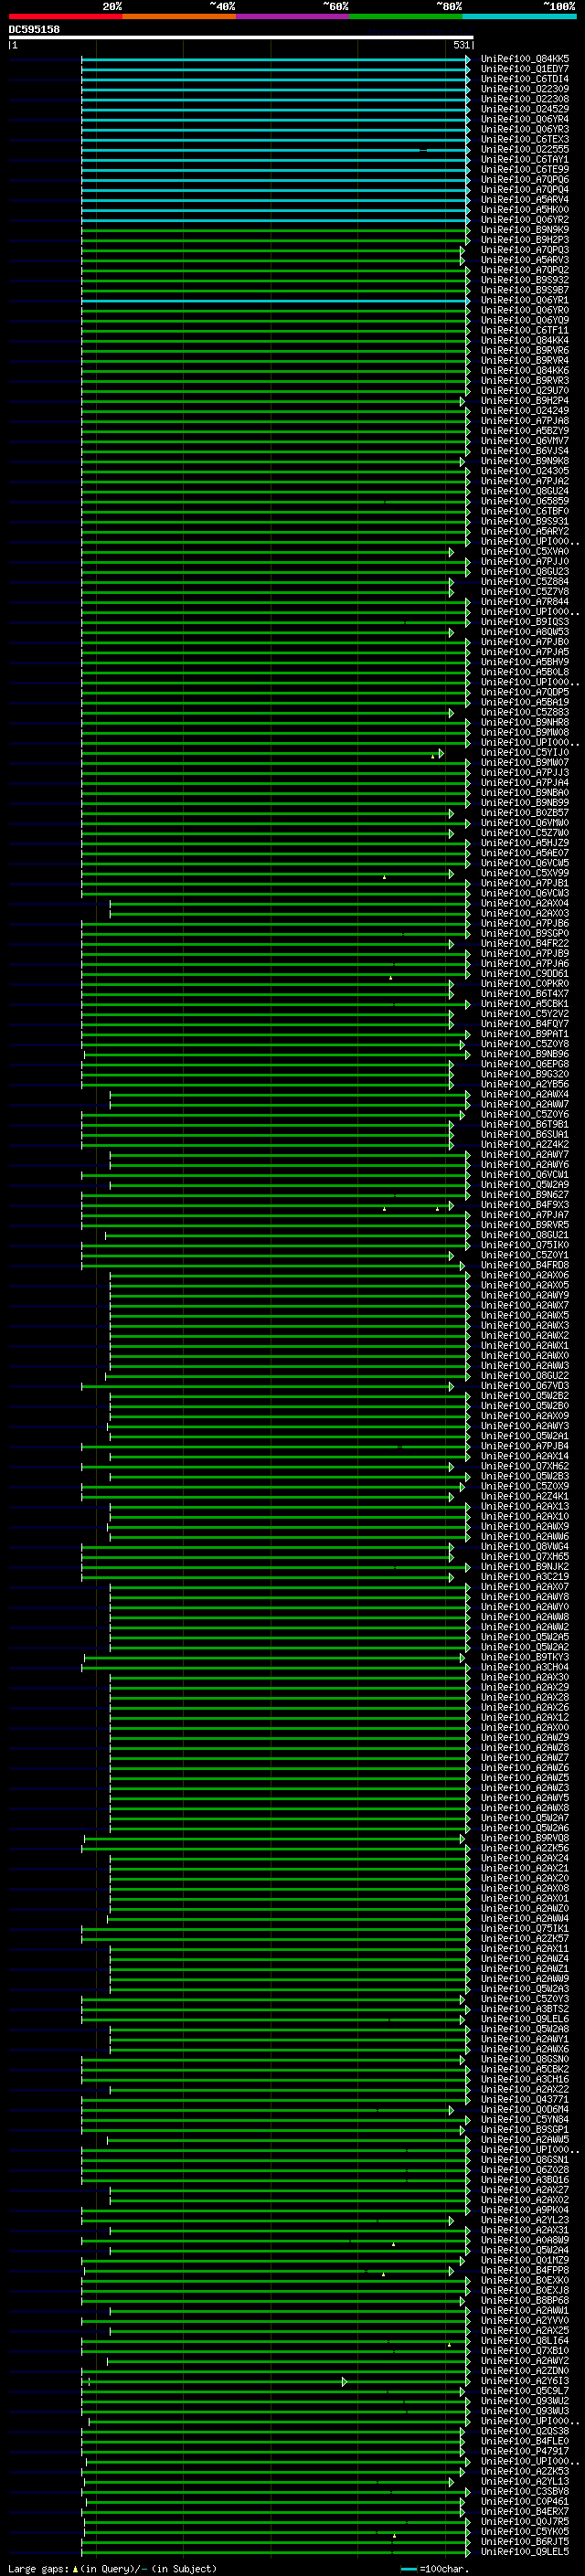Select the UniRef100_B6VJS4 label
This screenshot has width=585, height=2576.
tap(525, 450)
